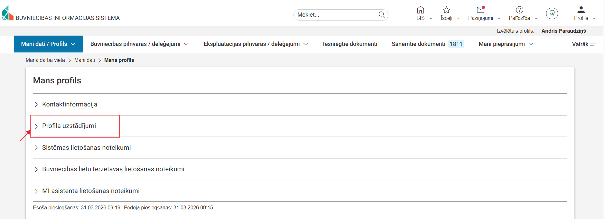
Task: Open Īsceļi star shortcuts icon
Action: point(446,10)
